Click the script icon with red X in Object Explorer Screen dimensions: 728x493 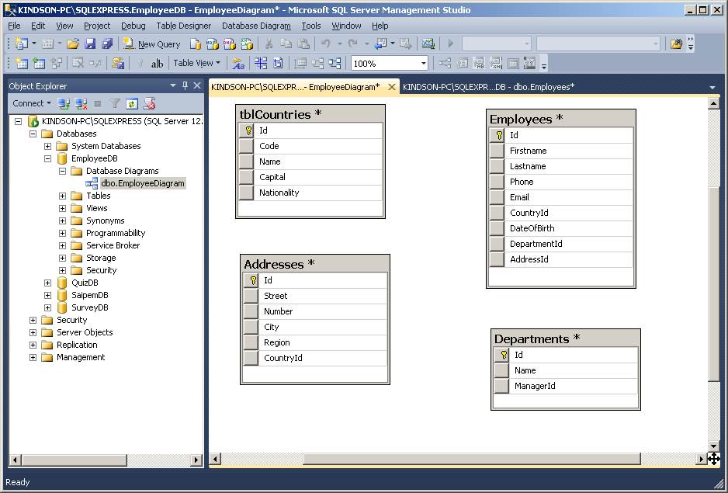[149, 103]
